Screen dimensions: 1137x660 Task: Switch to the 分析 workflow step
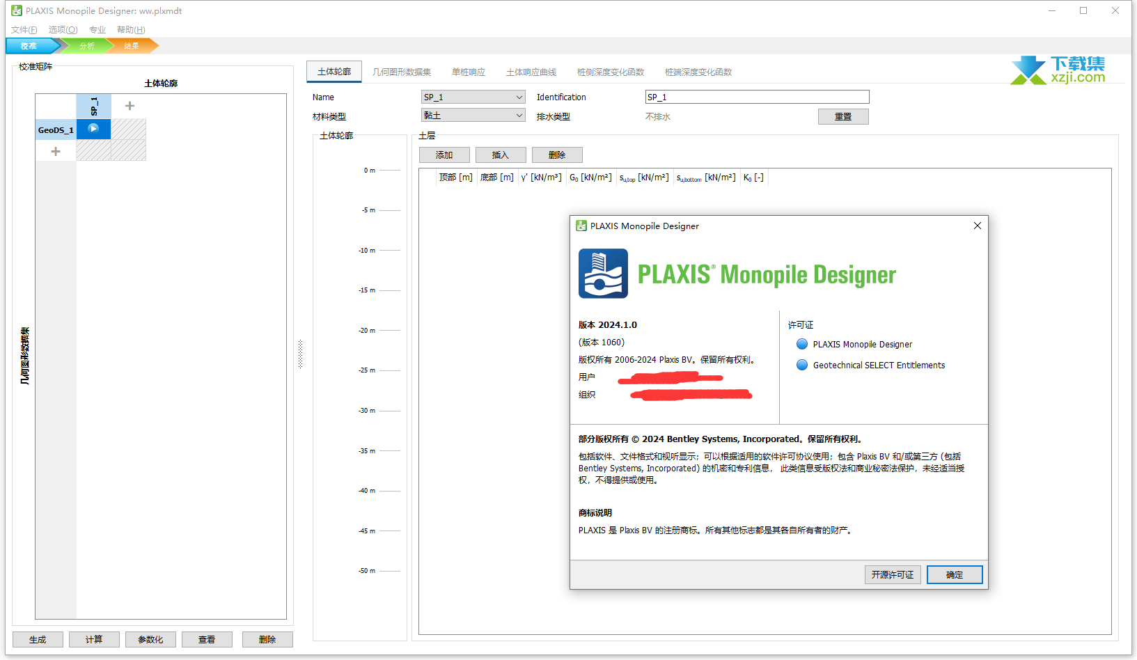87,46
